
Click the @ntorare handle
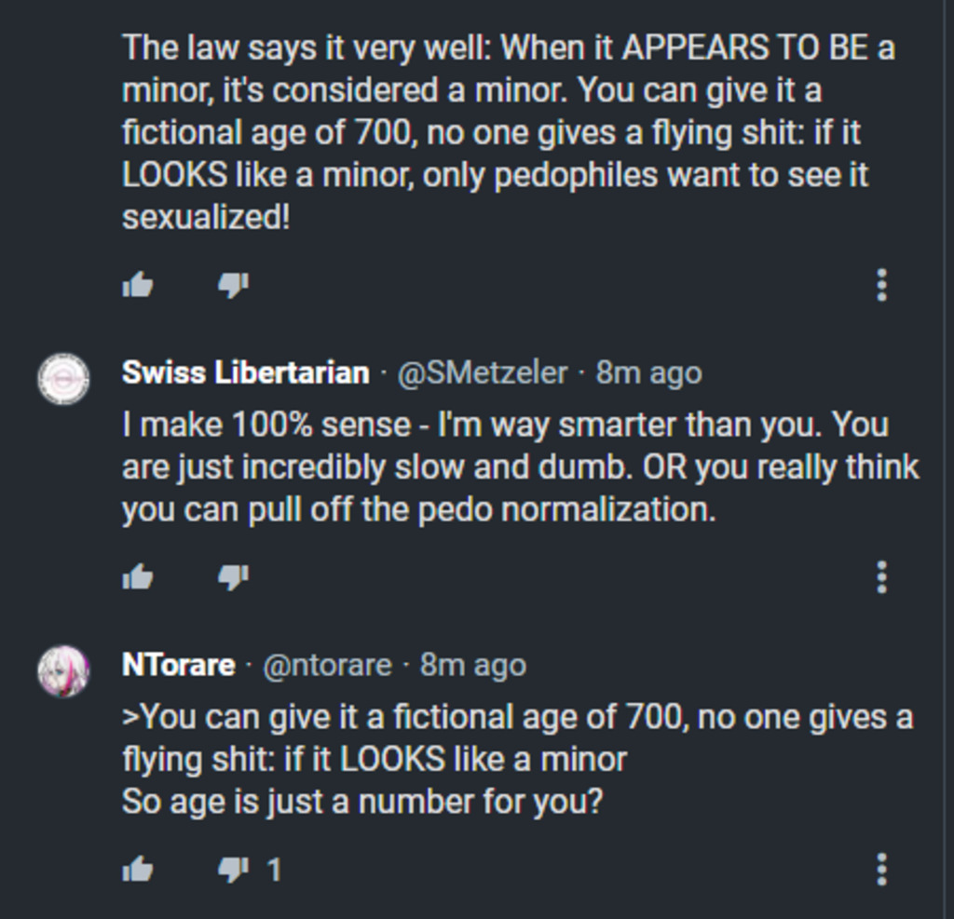pyautogui.click(x=327, y=665)
